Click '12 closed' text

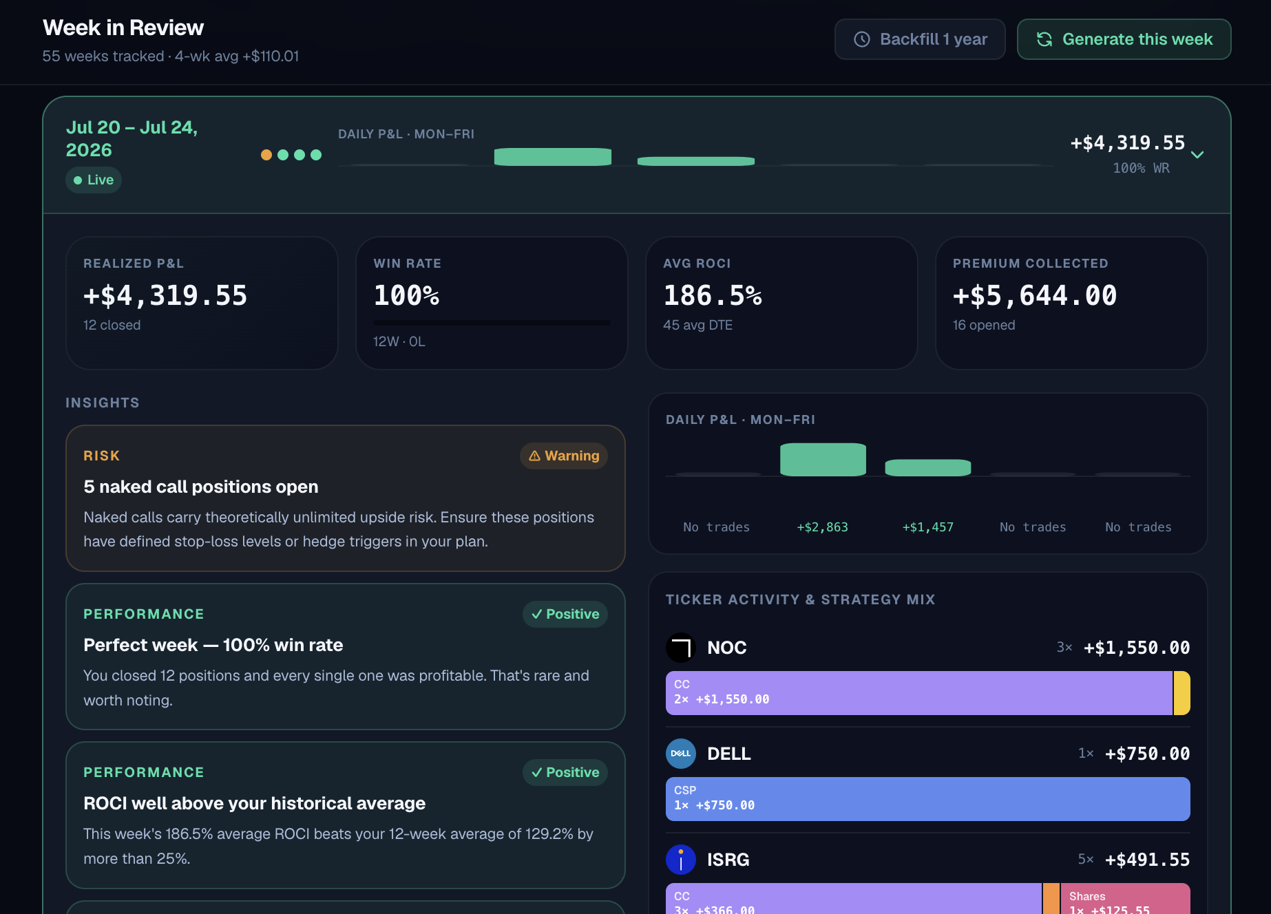point(112,325)
